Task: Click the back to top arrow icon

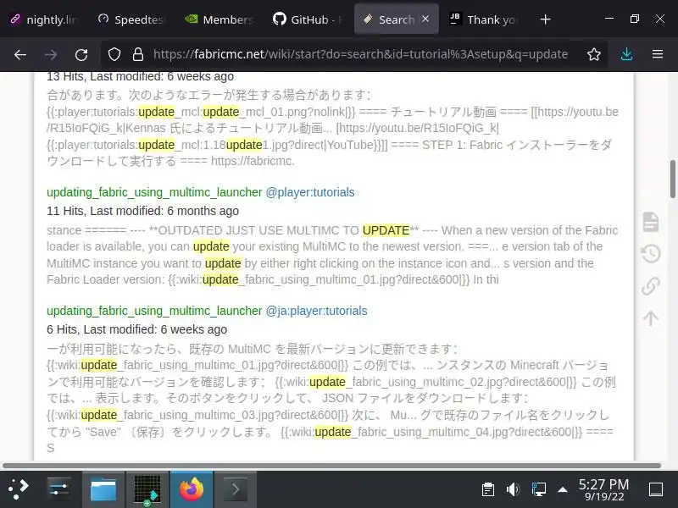Action: pos(651,318)
